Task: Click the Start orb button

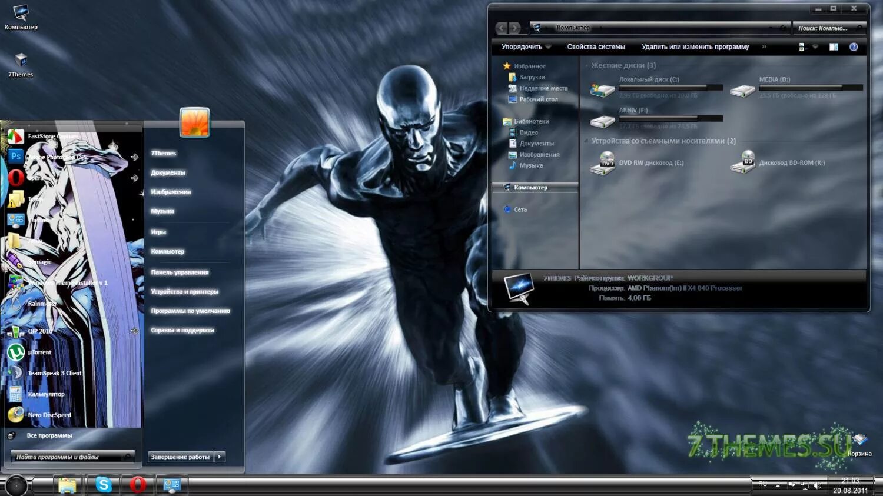Action: pyautogui.click(x=16, y=485)
